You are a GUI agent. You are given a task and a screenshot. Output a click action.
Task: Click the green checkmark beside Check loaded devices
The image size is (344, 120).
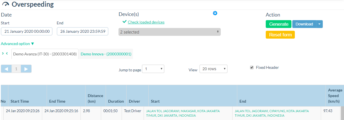124,22
